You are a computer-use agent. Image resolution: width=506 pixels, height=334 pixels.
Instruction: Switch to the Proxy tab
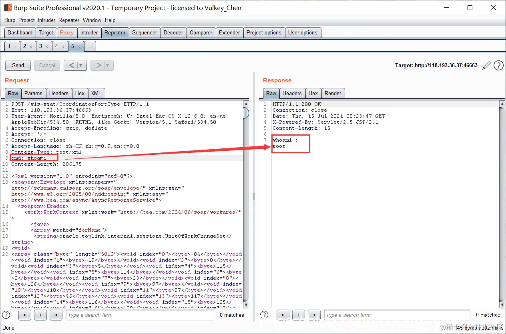coord(67,32)
